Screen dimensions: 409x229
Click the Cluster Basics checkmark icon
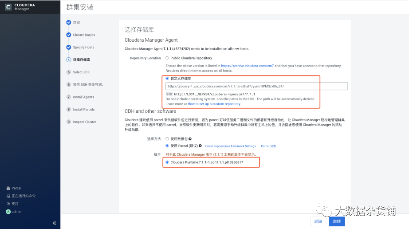pyautogui.click(x=69, y=35)
